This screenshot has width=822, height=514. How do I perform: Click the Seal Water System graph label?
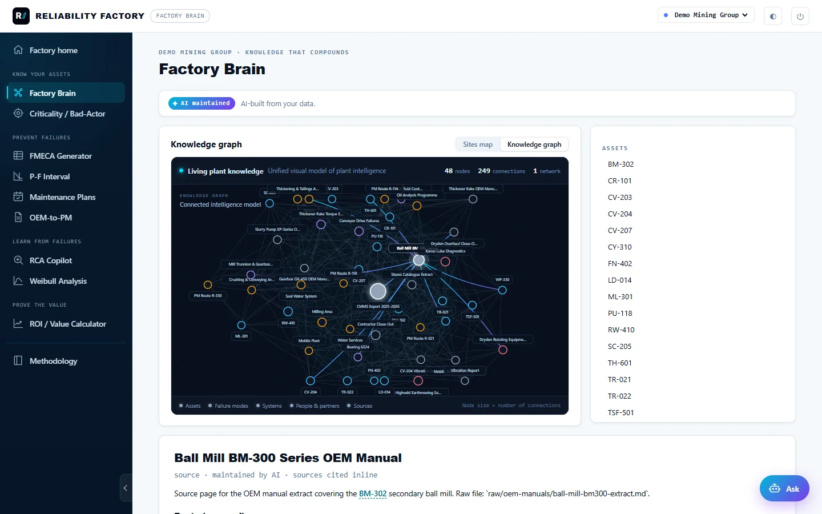[301, 296]
